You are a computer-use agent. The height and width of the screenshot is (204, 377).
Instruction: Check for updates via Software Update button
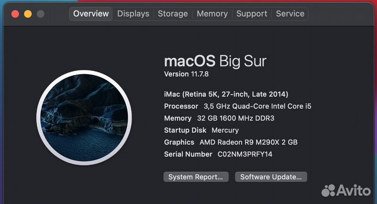click(271, 177)
